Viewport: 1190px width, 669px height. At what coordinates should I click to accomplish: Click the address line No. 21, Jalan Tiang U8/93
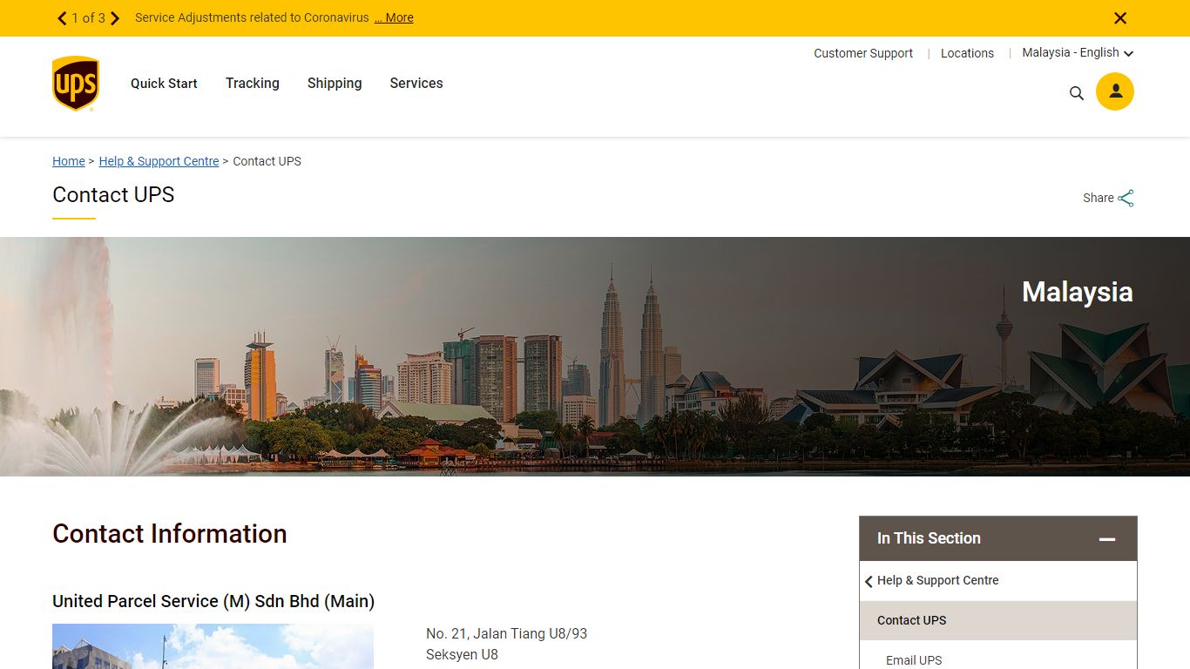[x=507, y=634]
